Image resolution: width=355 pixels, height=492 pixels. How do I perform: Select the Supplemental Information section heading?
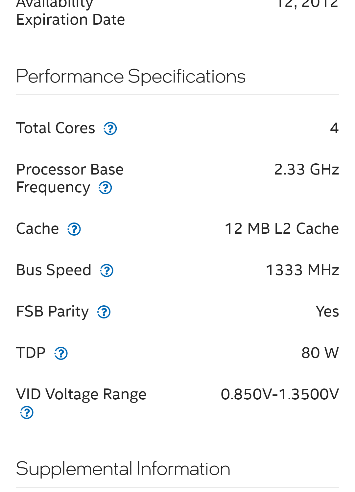click(123, 468)
